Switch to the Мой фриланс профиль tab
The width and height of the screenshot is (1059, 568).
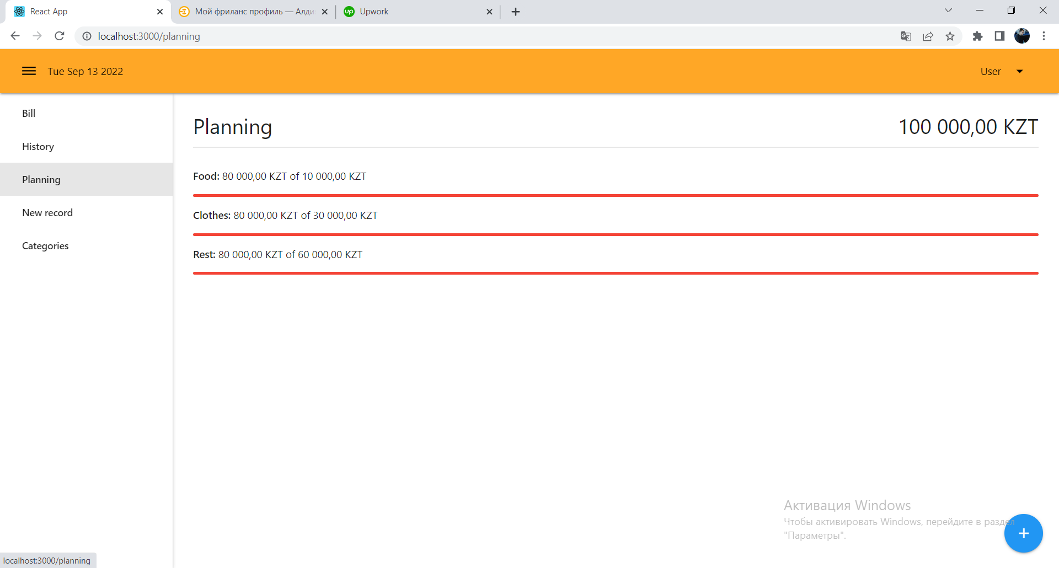click(x=254, y=12)
